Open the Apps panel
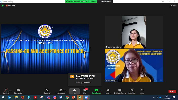178x100 pixels. pos(142,91)
